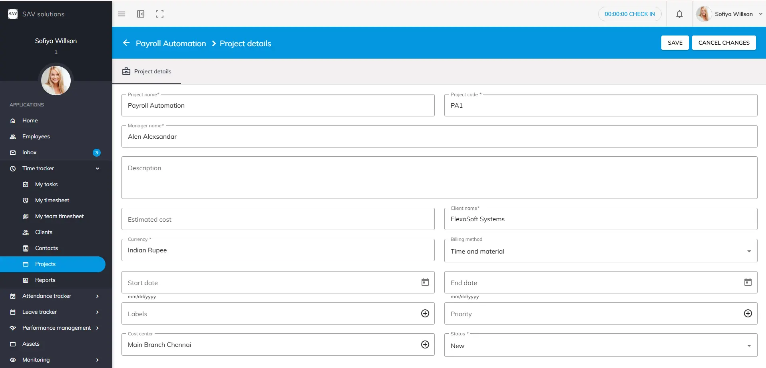Click the CANCEL CHANGES button
This screenshot has height=368, width=766.
pos(724,43)
